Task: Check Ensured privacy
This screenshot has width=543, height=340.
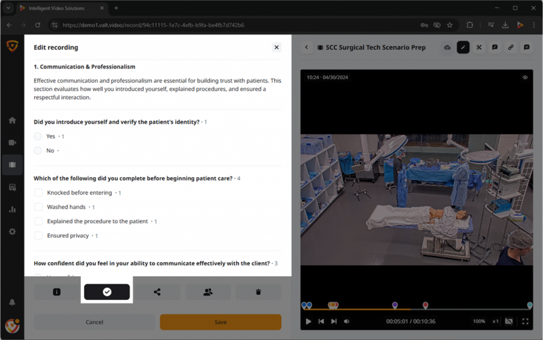Action: (39, 235)
